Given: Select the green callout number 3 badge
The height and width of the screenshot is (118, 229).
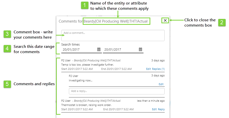Looking at the screenshot, I should click(7, 34).
